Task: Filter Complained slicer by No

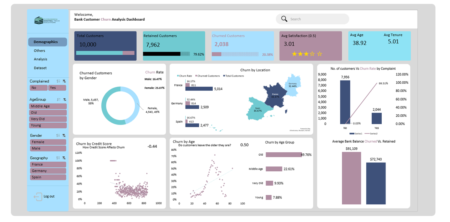Action: coord(38,88)
